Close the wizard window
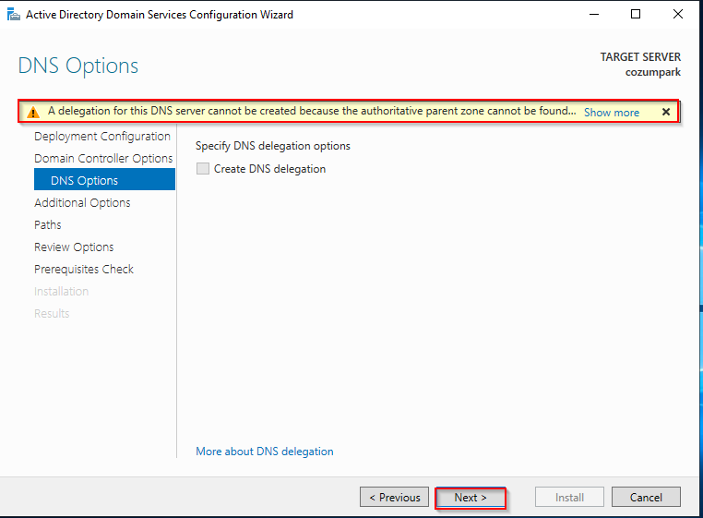703x518 pixels. point(678,15)
